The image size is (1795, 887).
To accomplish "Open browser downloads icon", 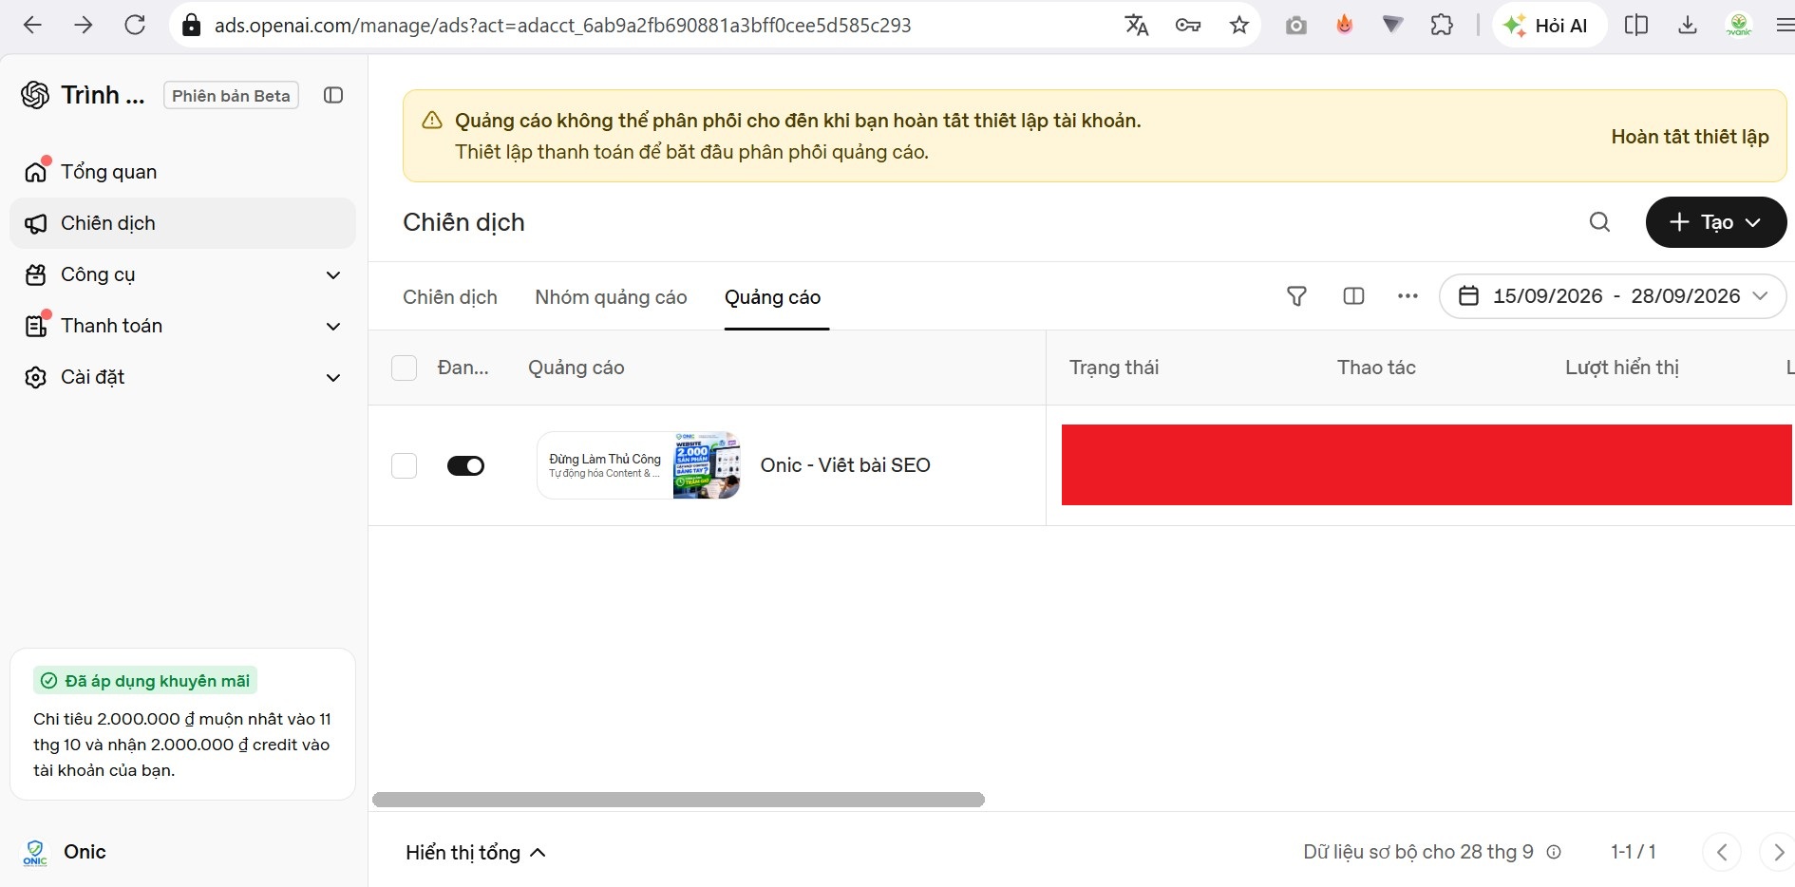I will pyautogui.click(x=1688, y=26).
